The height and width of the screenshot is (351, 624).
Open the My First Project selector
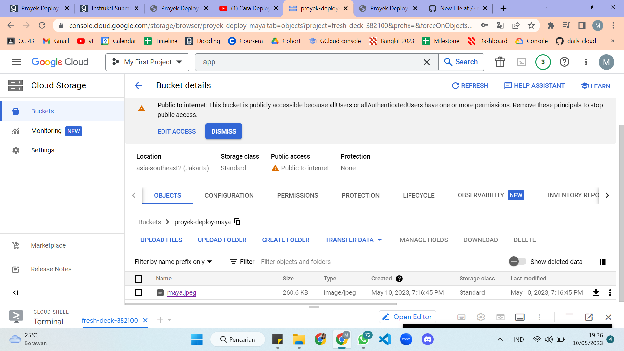pos(147,62)
